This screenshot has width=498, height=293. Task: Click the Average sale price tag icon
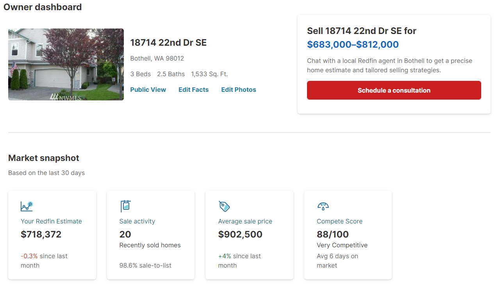coord(224,206)
